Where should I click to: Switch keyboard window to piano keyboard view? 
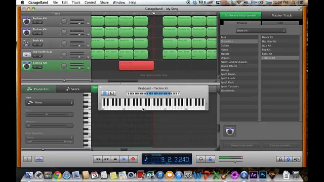click(105, 93)
